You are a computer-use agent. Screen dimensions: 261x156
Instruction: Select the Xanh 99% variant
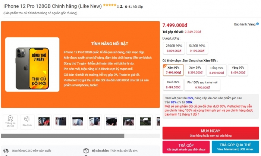[173, 85]
